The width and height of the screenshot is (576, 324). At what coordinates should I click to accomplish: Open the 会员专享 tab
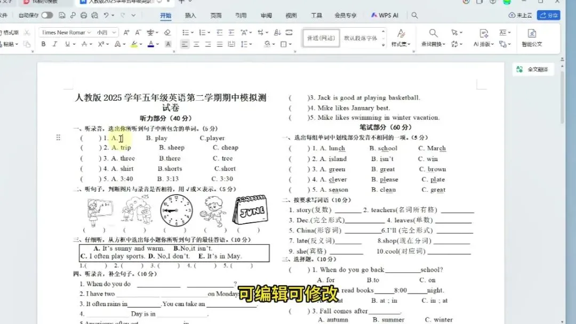pyautogui.click(x=345, y=15)
